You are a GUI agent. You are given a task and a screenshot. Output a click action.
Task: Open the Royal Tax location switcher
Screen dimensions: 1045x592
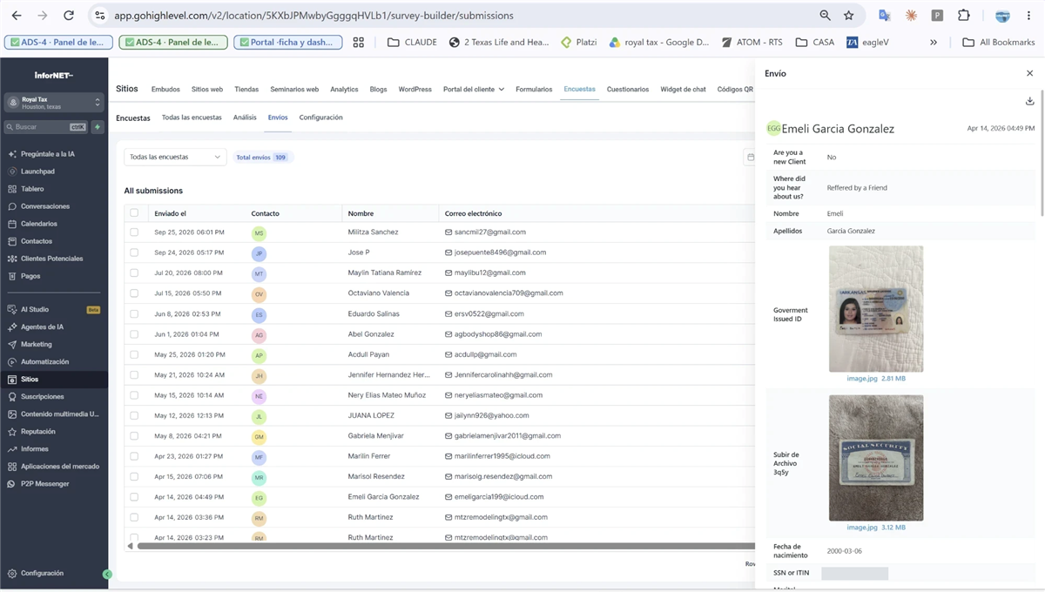pos(54,103)
